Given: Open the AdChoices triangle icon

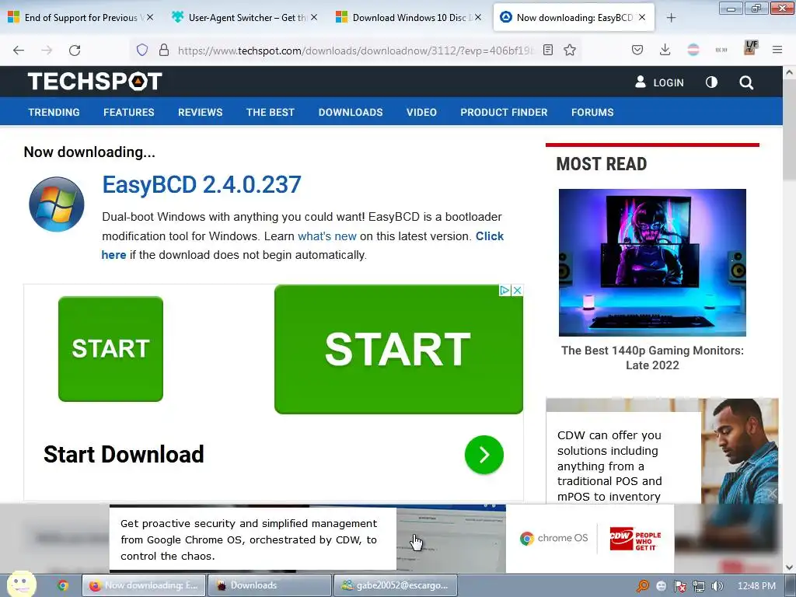Looking at the screenshot, I should (504, 291).
